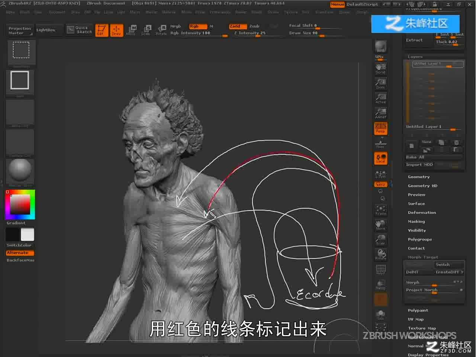This screenshot has width=476, height=357.
Task: Set canvas to Actual size
Action: pos(380,98)
